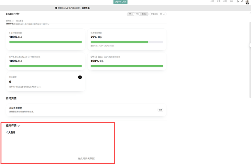Click the page vertical scrollbar

coord(250,60)
